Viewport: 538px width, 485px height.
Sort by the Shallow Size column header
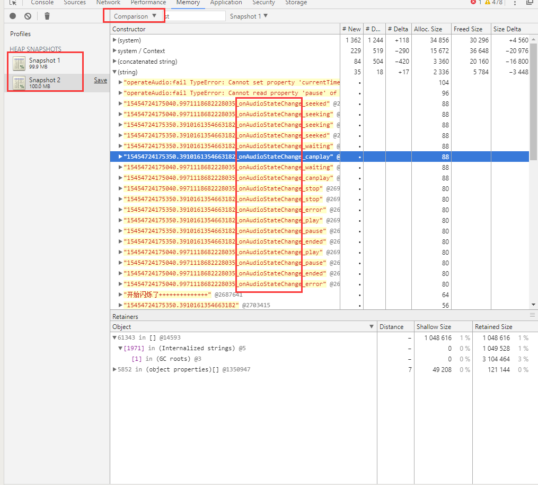pos(443,327)
